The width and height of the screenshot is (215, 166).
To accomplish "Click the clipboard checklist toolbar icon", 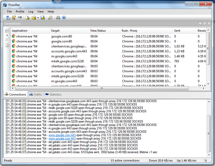I will click(x=50, y=18).
